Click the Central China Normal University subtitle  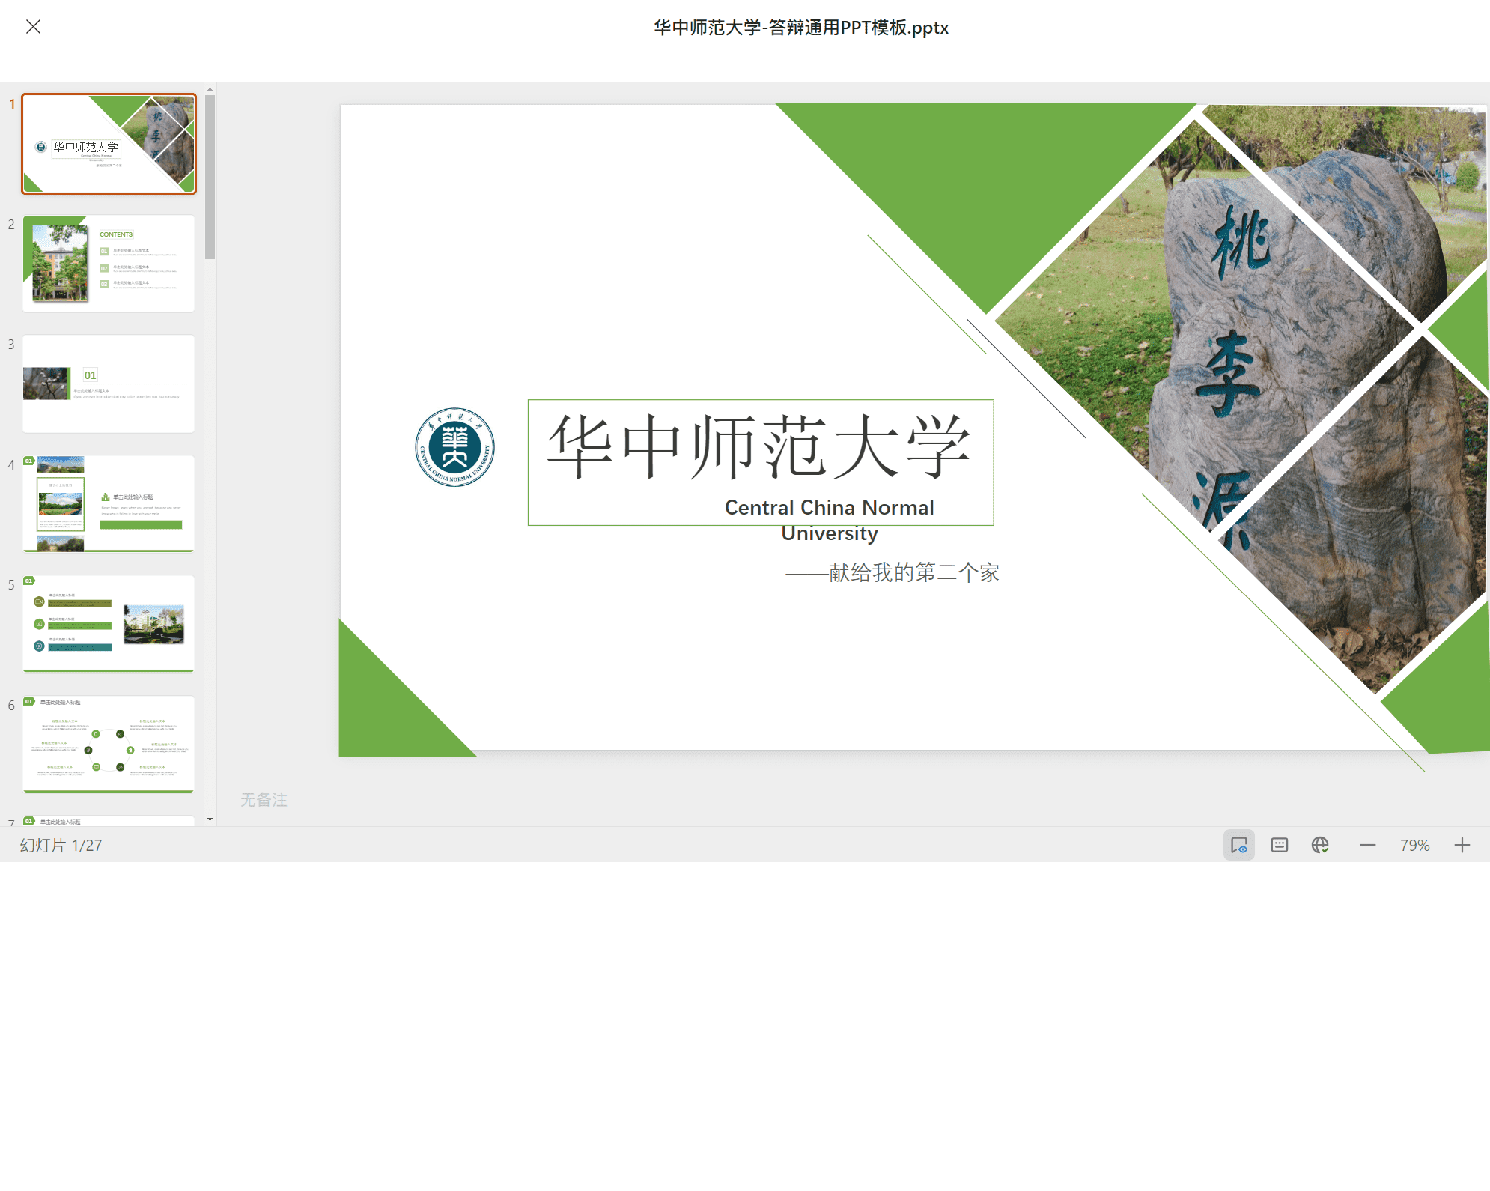coord(830,520)
